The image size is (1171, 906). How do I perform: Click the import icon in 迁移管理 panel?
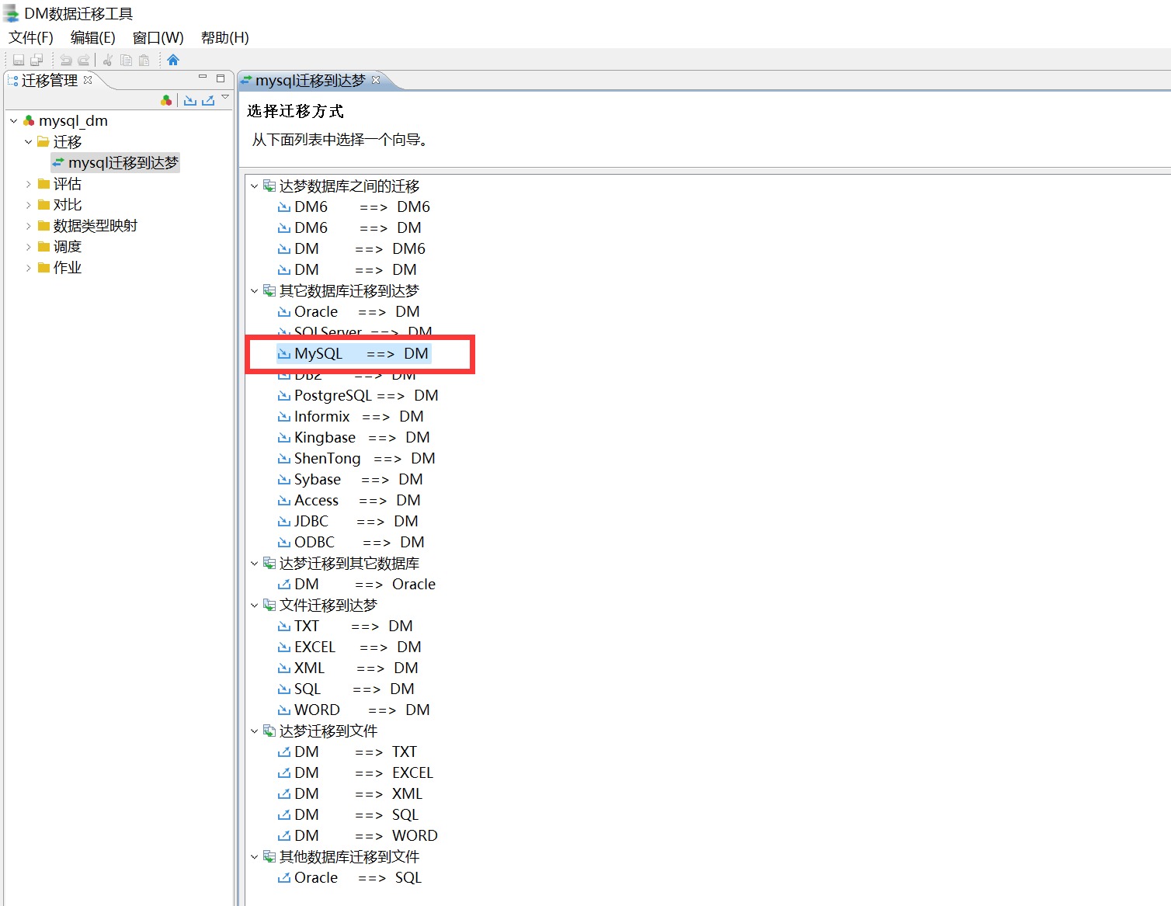[190, 100]
